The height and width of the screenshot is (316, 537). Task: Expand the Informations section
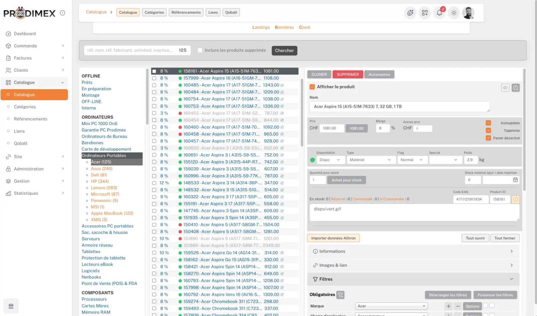pos(413,251)
